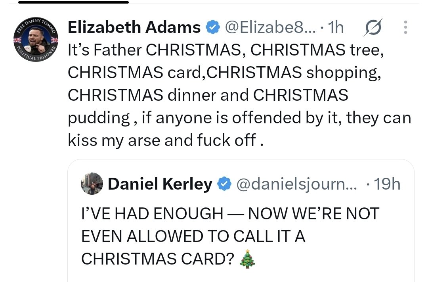Tap the Grok explain-this-post icon
Viewport: 428px width, 282px height.
[373, 27]
